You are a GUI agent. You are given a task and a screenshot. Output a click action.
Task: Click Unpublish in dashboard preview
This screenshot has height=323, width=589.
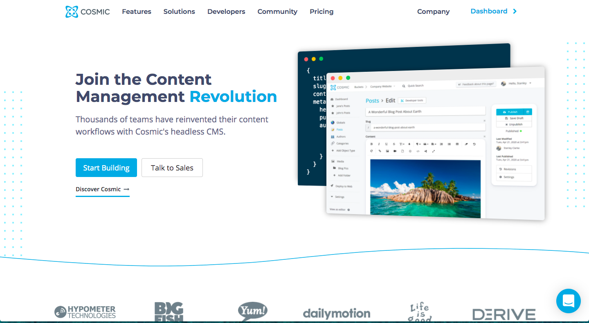click(514, 124)
